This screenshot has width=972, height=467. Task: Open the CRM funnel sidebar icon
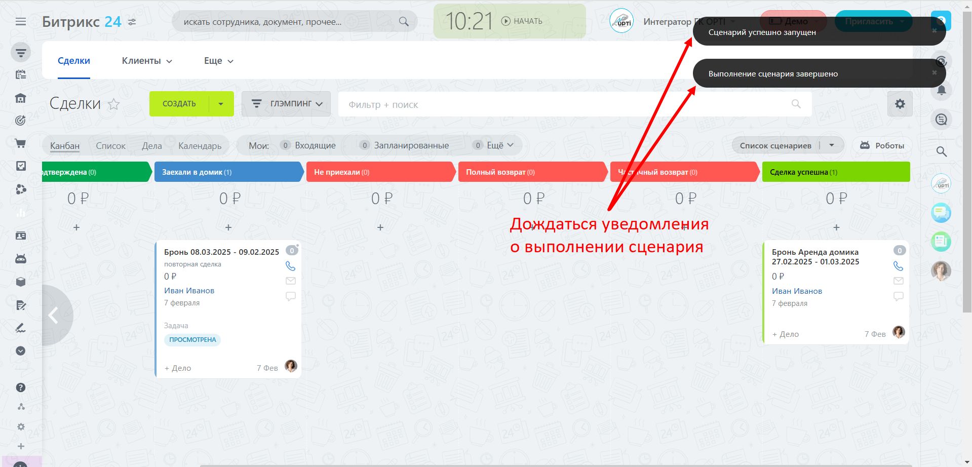(21, 52)
